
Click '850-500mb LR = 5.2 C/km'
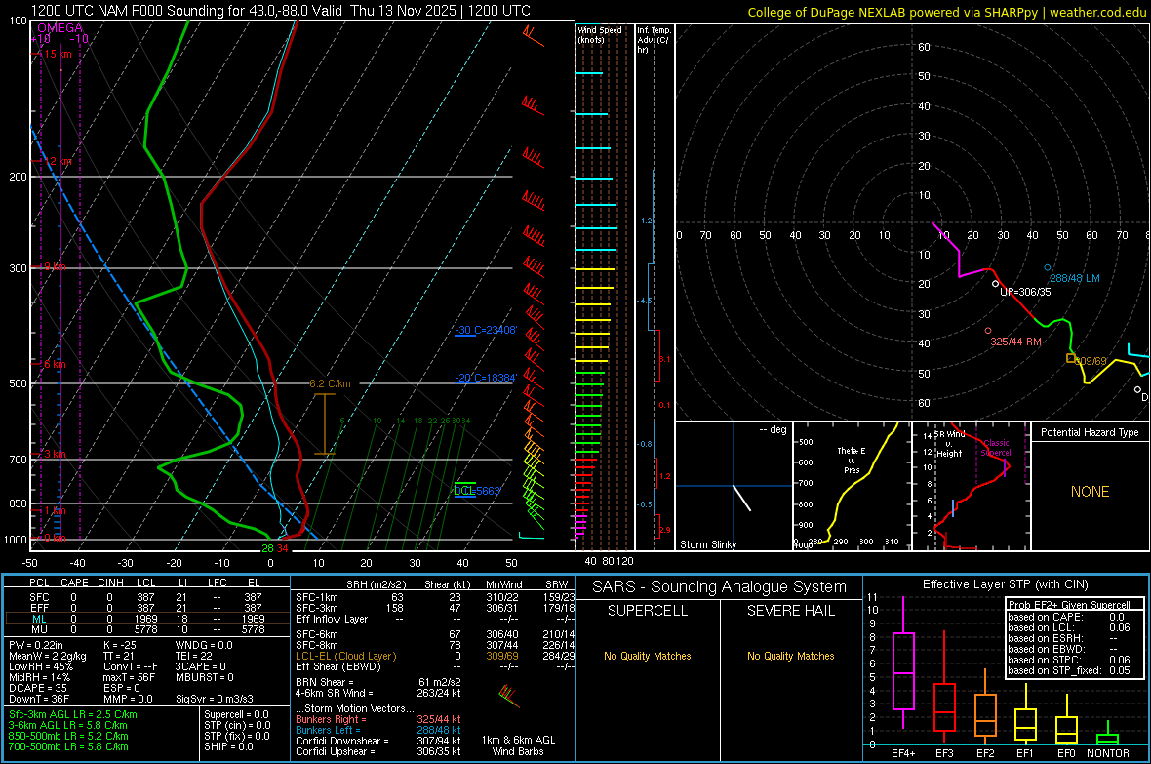click(68, 736)
